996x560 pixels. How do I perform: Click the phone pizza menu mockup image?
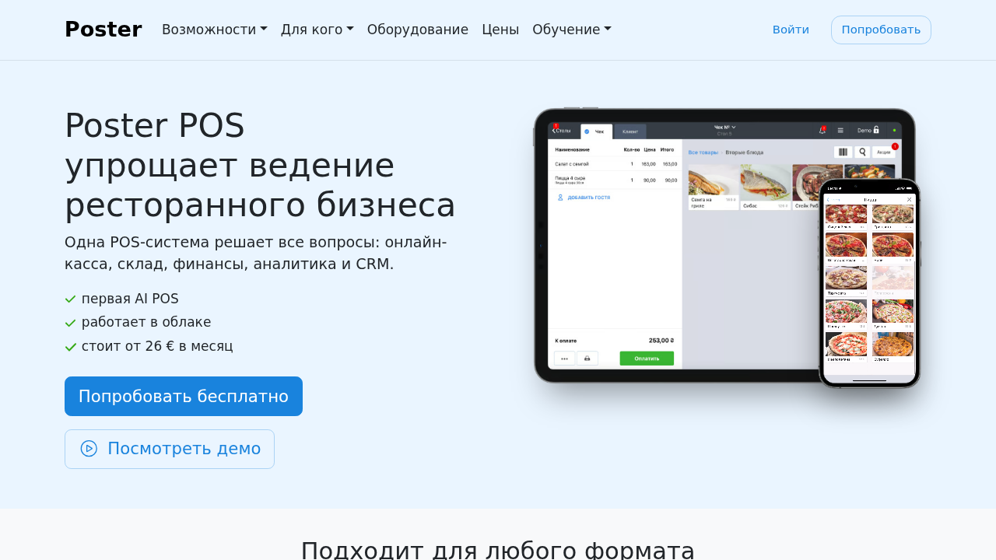(869, 284)
